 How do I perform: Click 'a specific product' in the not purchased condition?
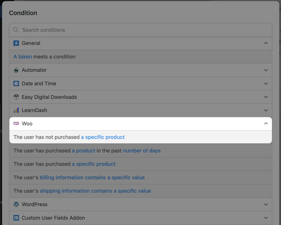click(103, 137)
